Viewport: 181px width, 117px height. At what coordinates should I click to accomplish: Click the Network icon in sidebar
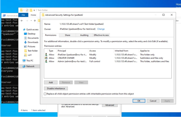click(24, 66)
